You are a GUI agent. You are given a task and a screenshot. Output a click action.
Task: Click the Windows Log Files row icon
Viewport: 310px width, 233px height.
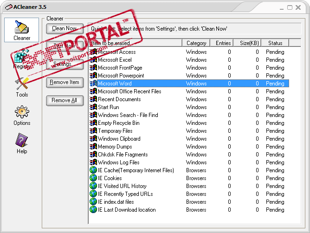coord(93,162)
